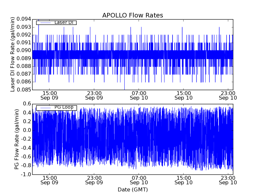Click 23:00 Sep 09 tick under PG Loop plot
This screenshot has width=259, height=194.
click(94, 180)
